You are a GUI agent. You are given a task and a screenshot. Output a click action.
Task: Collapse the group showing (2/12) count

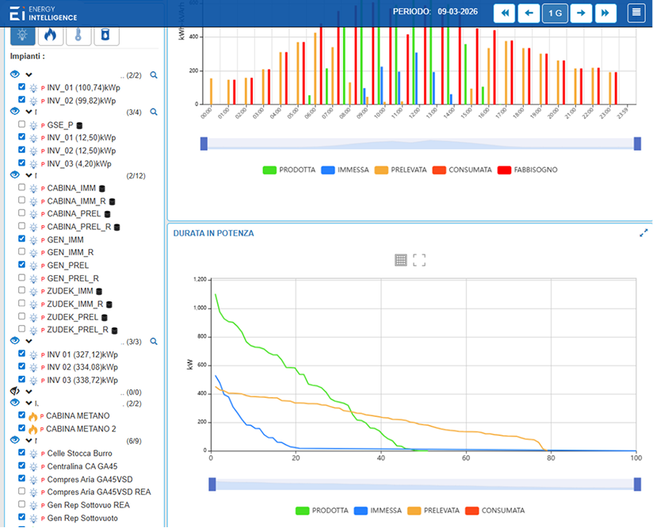point(29,175)
